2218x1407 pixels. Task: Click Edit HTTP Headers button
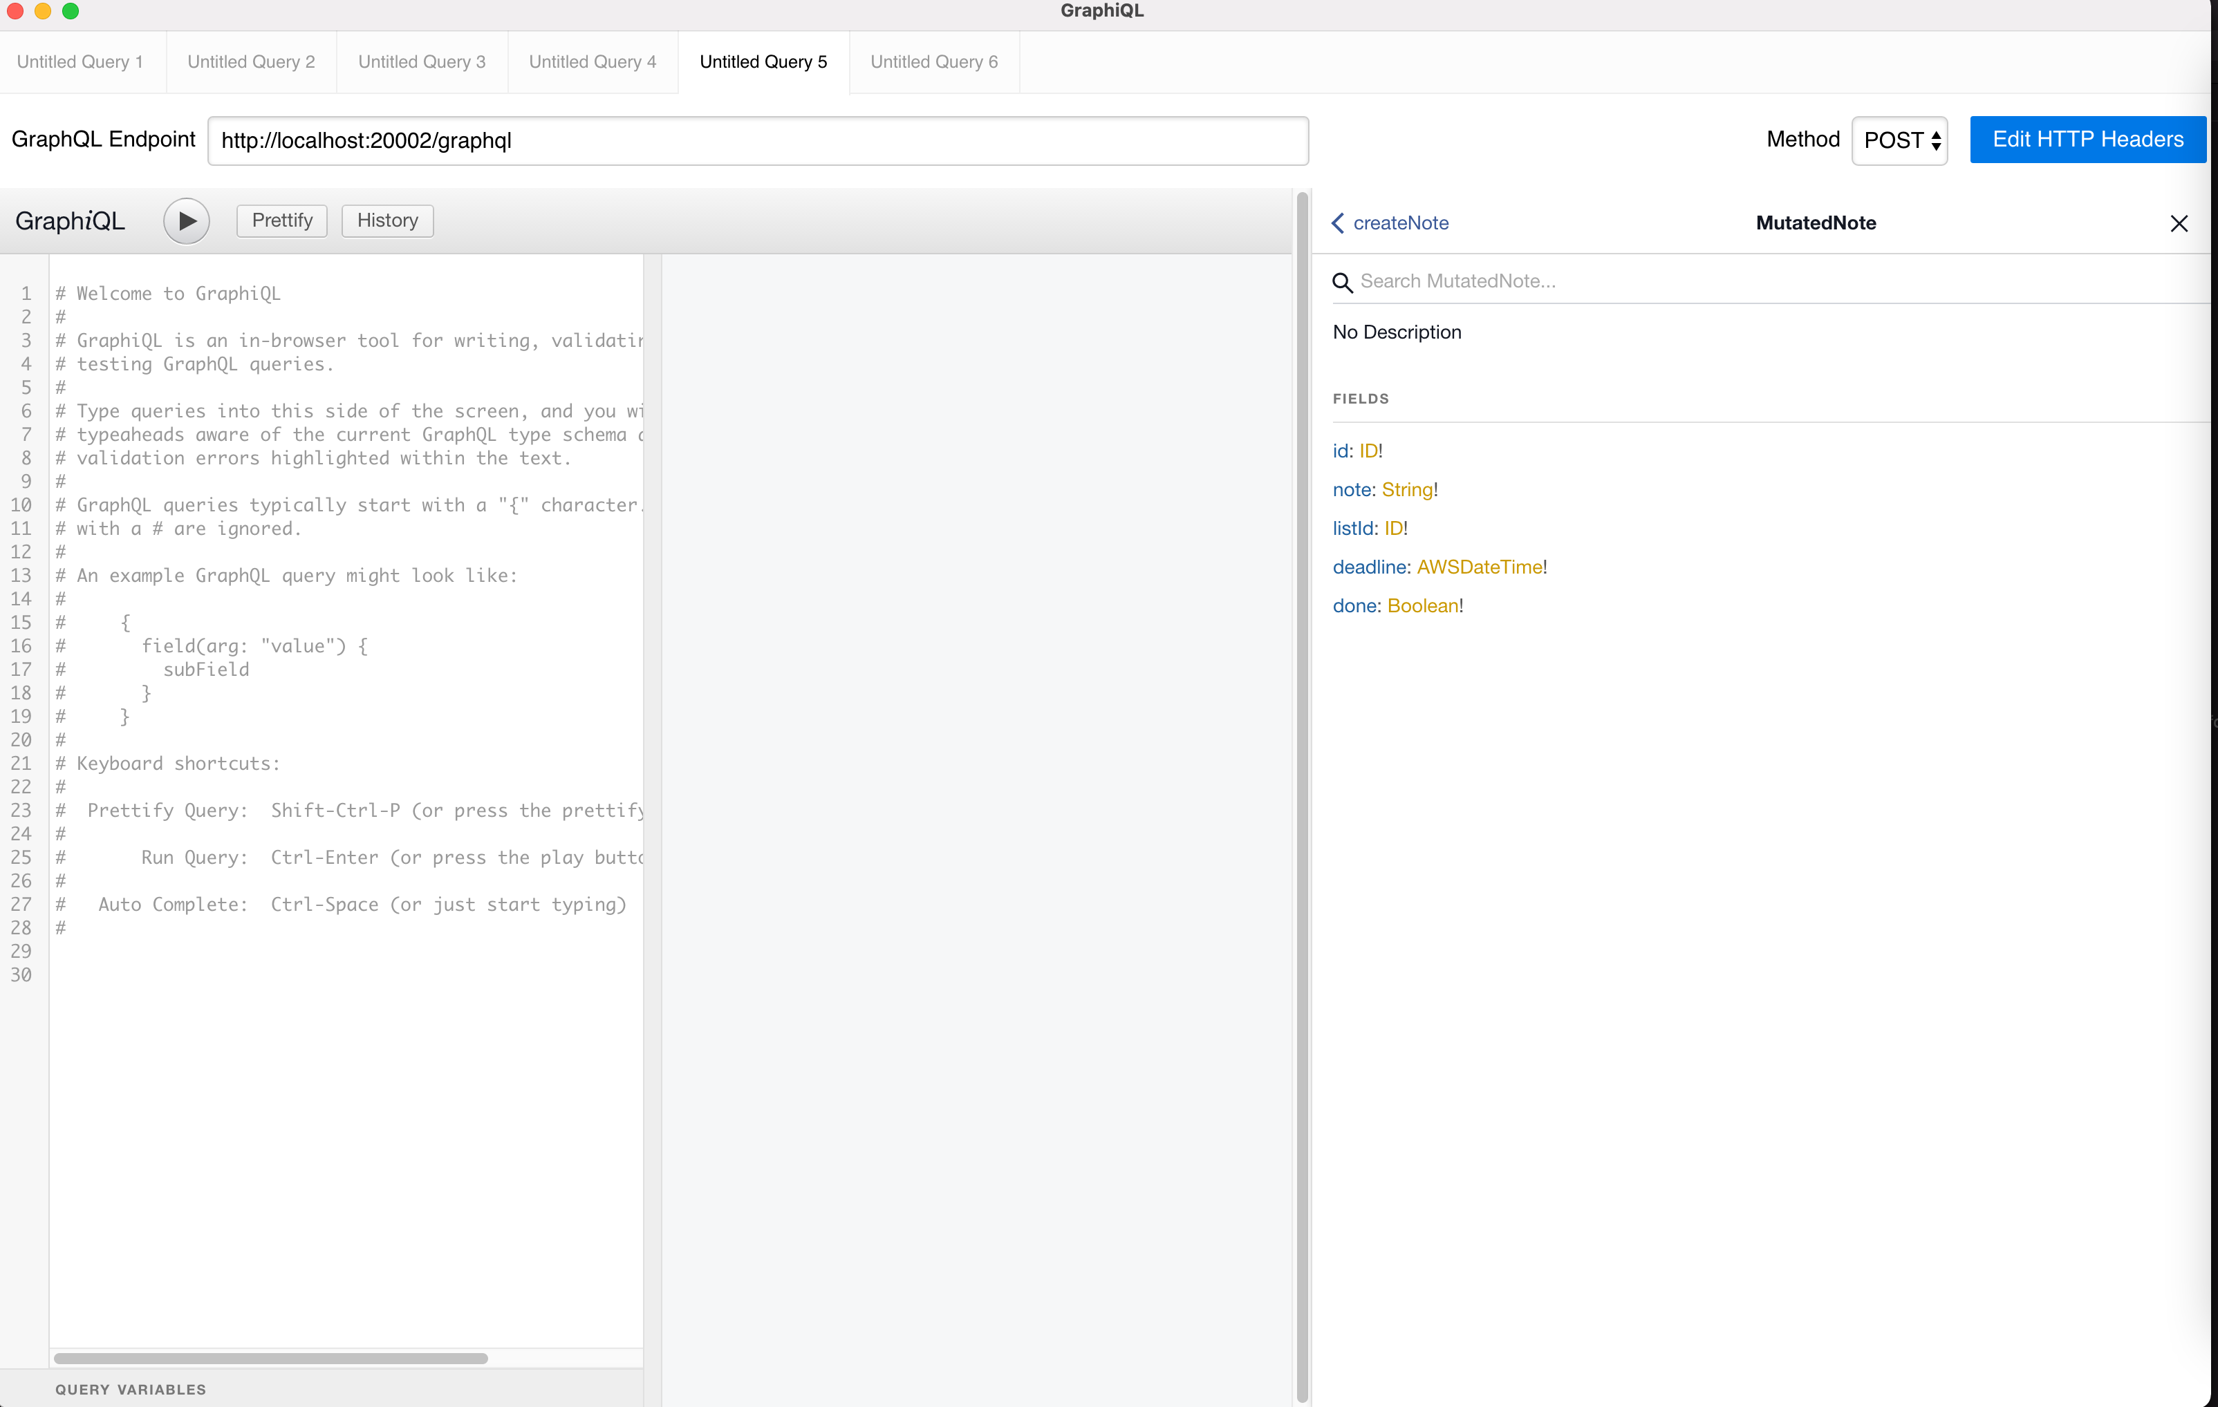[x=2088, y=139]
